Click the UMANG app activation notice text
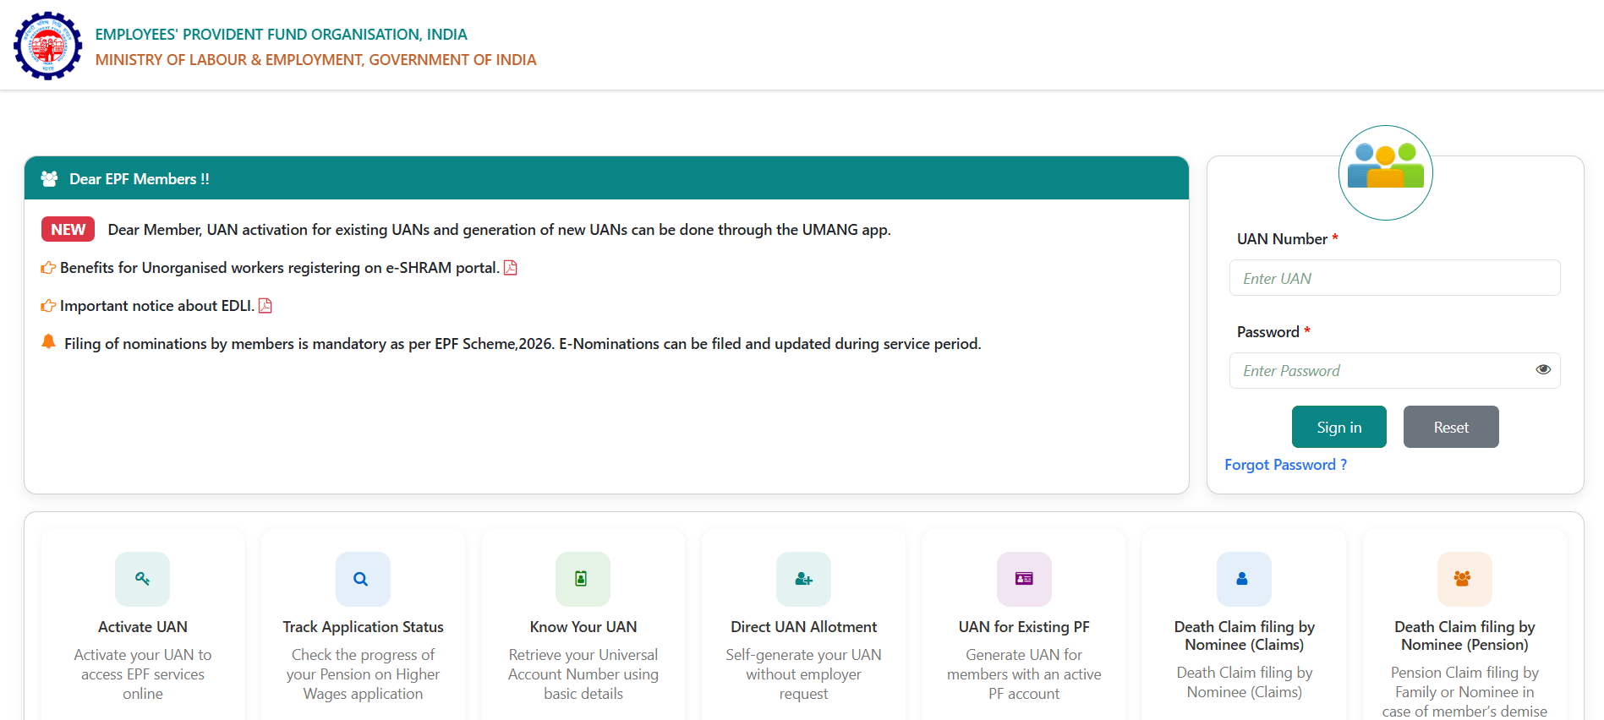Viewport: 1604px width, 720px height. click(499, 230)
